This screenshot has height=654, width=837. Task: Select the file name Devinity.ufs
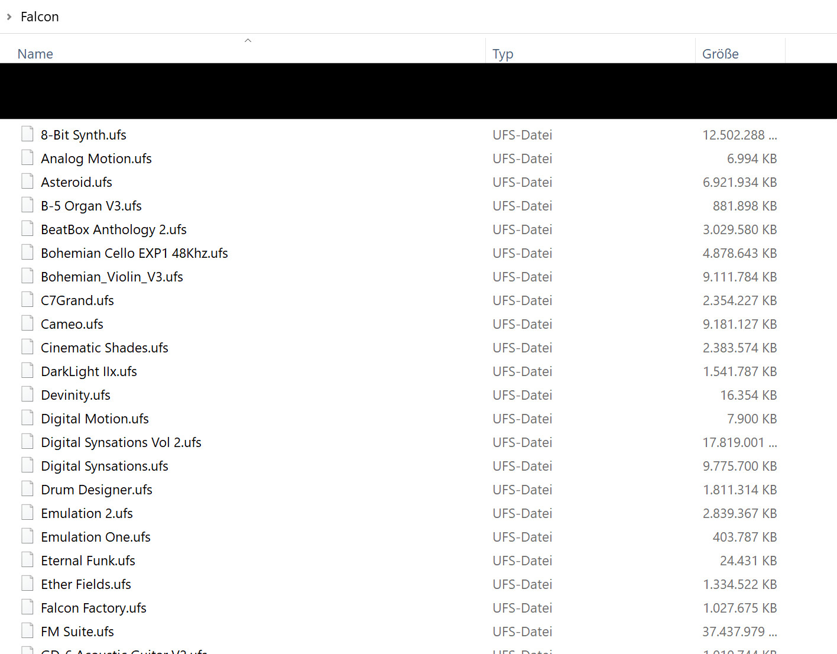pos(76,395)
